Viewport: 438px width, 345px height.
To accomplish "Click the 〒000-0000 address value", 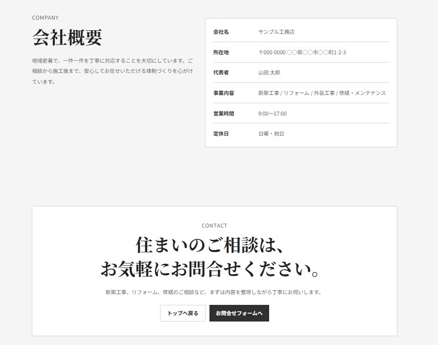I will coord(302,52).
